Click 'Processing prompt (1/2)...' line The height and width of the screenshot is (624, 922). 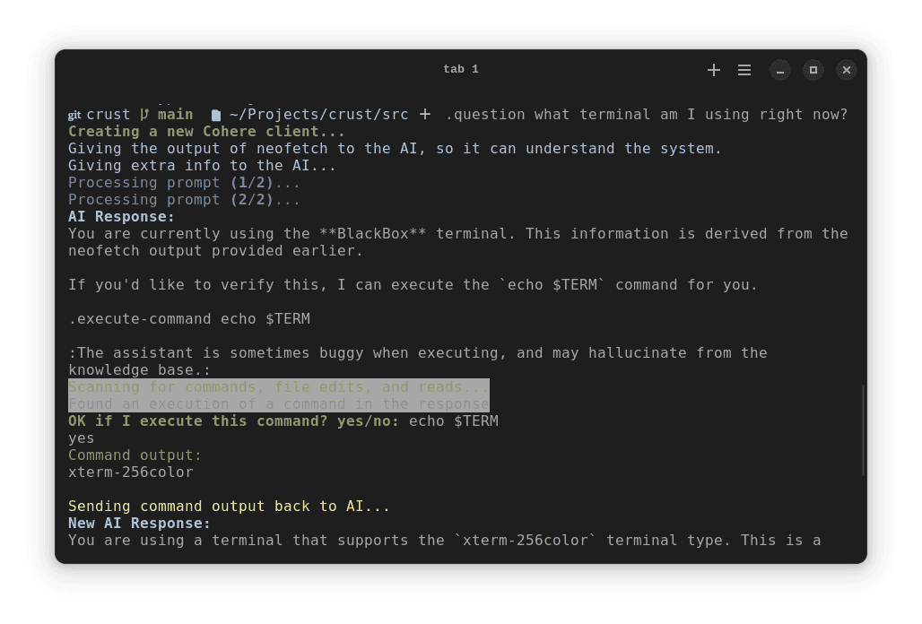184,183
